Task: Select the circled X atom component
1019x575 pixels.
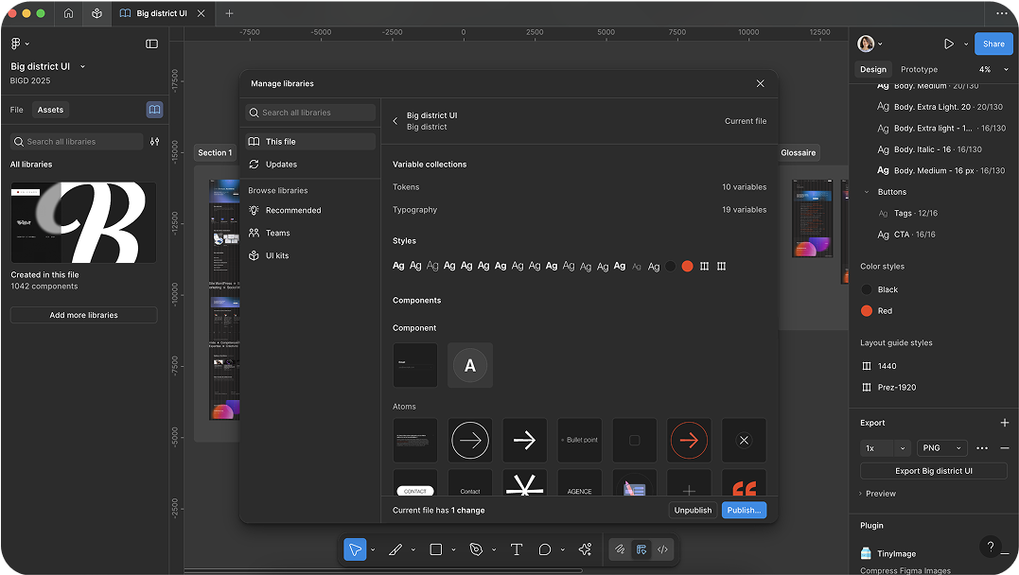Action: point(744,440)
